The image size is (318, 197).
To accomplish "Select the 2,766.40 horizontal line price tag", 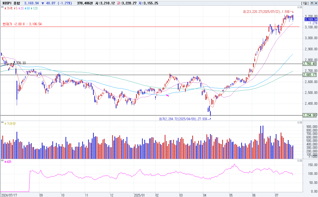I will point(310,64).
